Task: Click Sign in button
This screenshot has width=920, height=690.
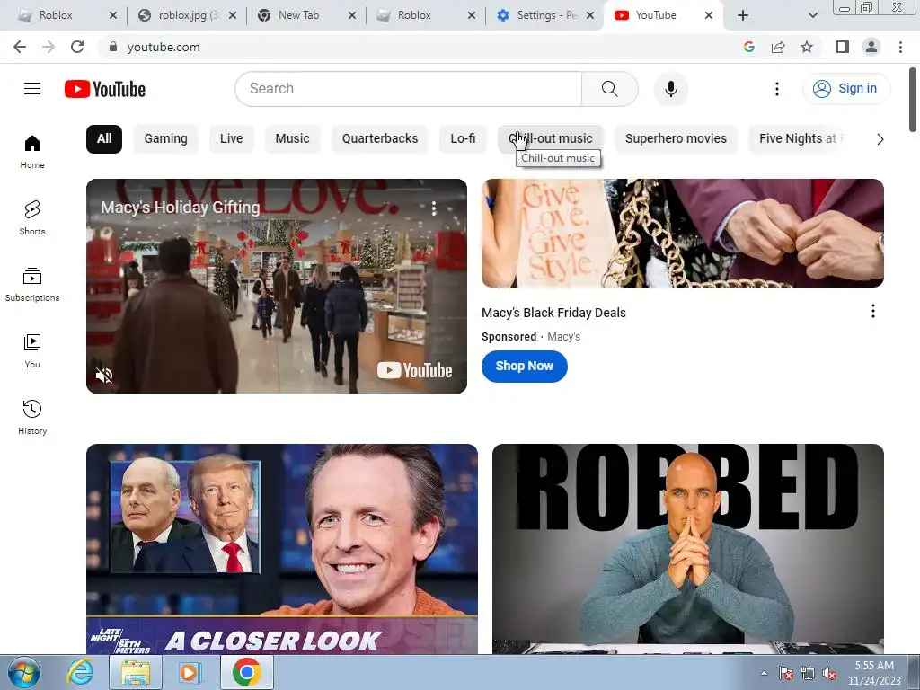Action: point(845,89)
